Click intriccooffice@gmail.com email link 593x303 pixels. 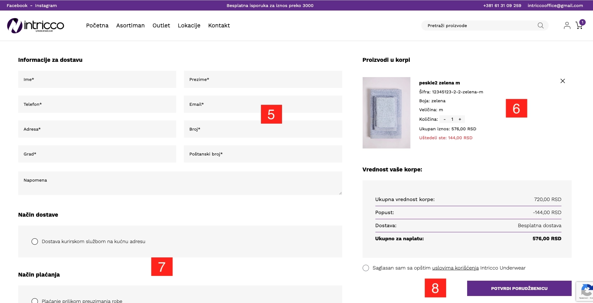[555, 5]
